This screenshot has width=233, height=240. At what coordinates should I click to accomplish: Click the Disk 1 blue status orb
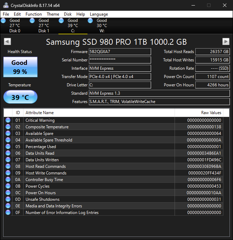pos(32,20)
